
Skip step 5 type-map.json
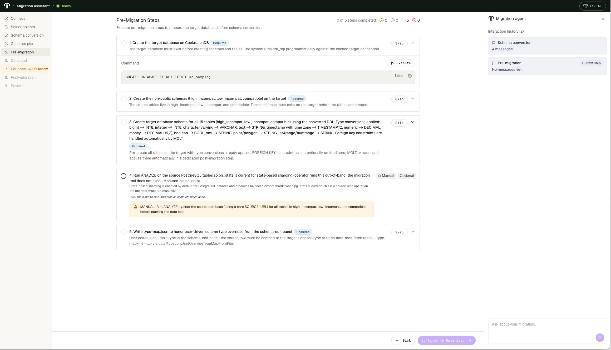(x=399, y=232)
